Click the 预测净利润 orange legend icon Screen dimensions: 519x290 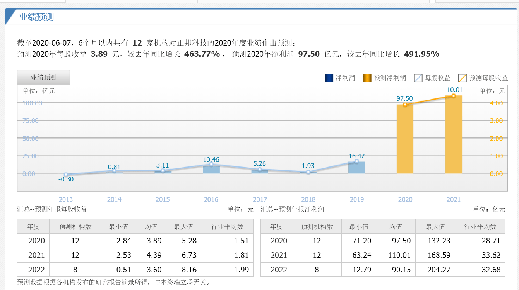click(367, 78)
